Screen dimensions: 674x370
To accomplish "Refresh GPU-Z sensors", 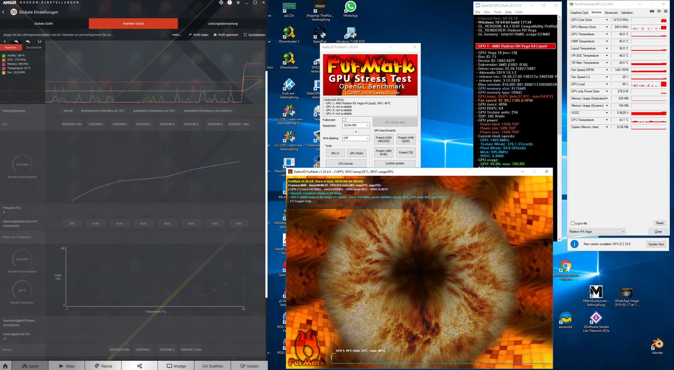I will 659,11.
